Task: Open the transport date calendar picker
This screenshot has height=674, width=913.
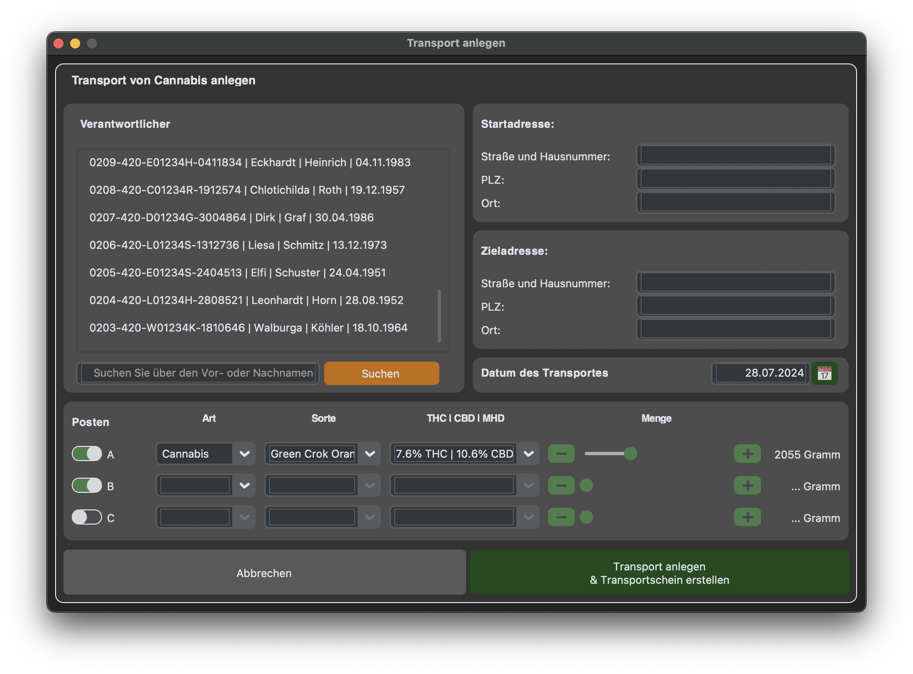Action: click(824, 373)
